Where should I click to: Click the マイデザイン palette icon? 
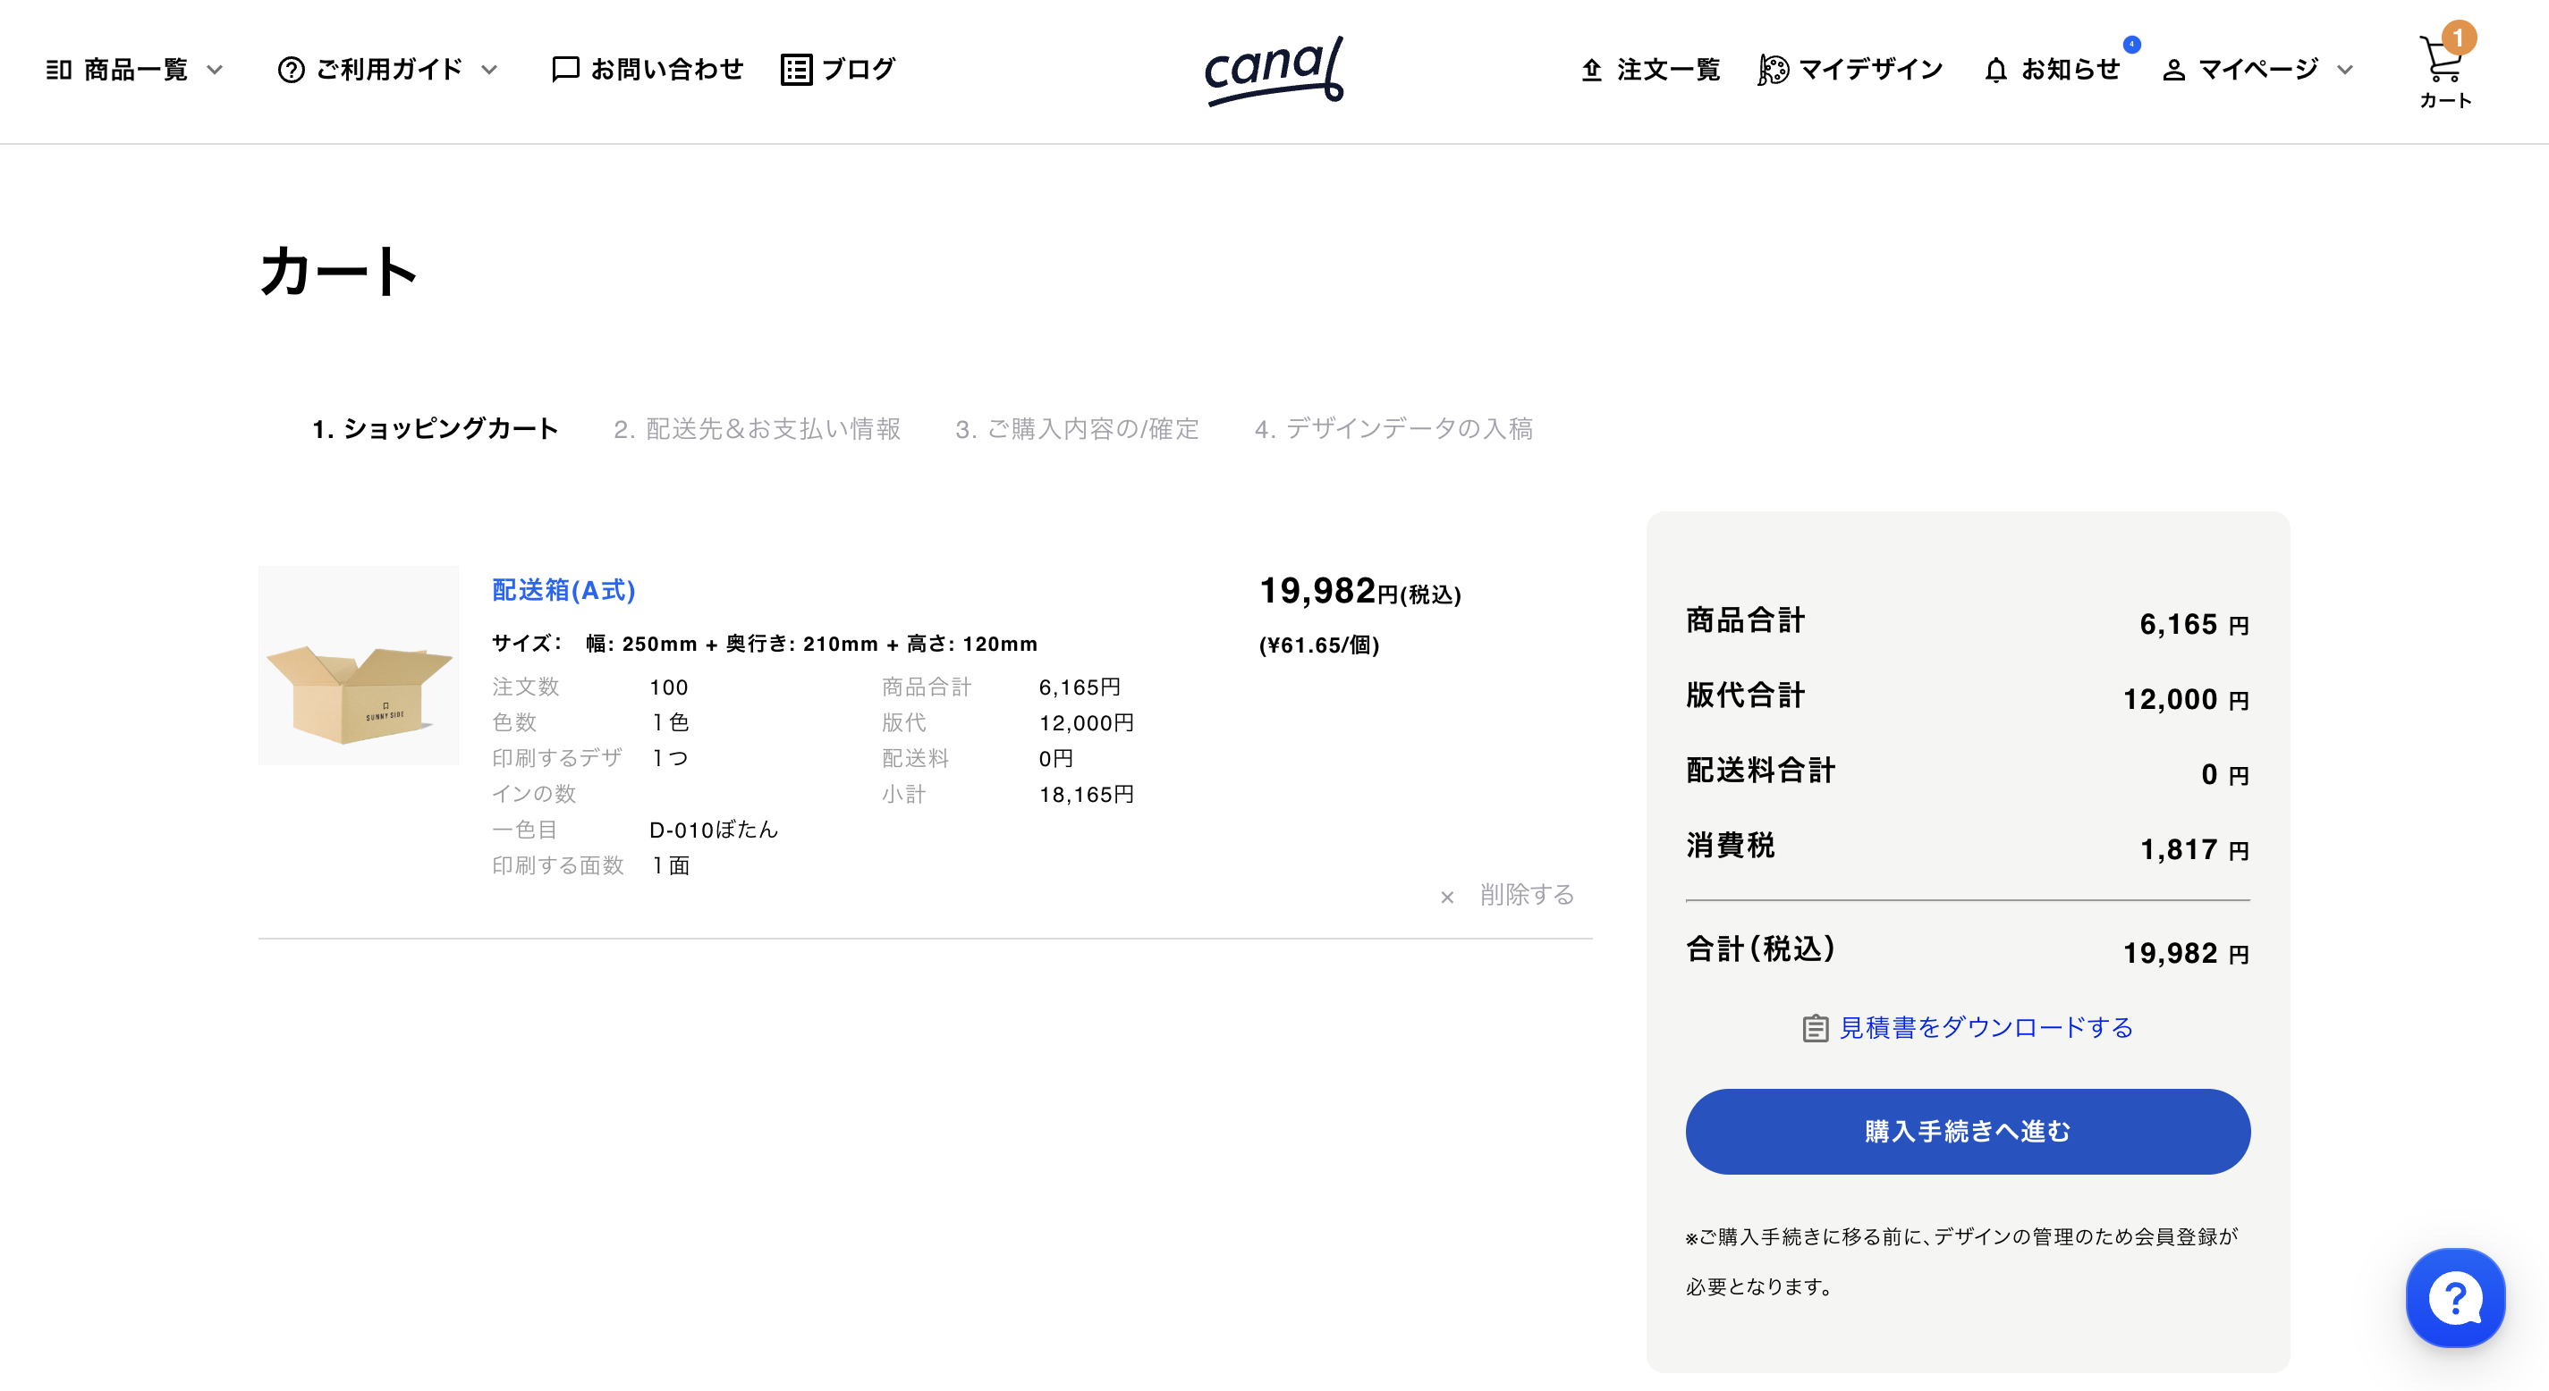[x=1774, y=68]
